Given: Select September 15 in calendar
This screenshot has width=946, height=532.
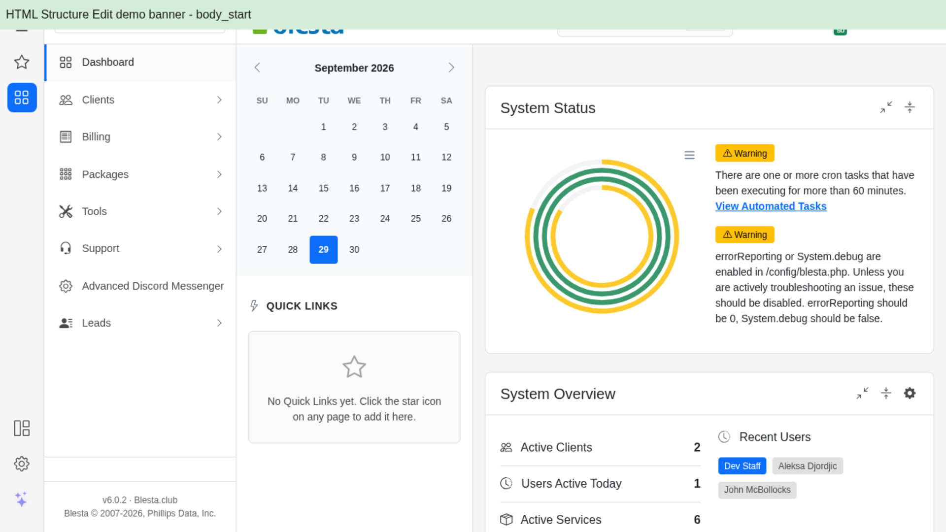Looking at the screenshot, I should click(323, 188).
